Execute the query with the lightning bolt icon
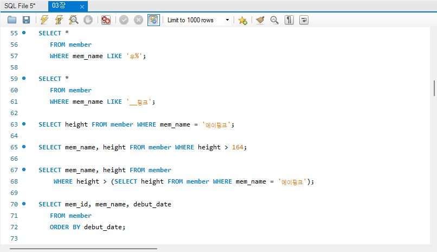Screen dimensions: 437x252 (x=44, y=20)
